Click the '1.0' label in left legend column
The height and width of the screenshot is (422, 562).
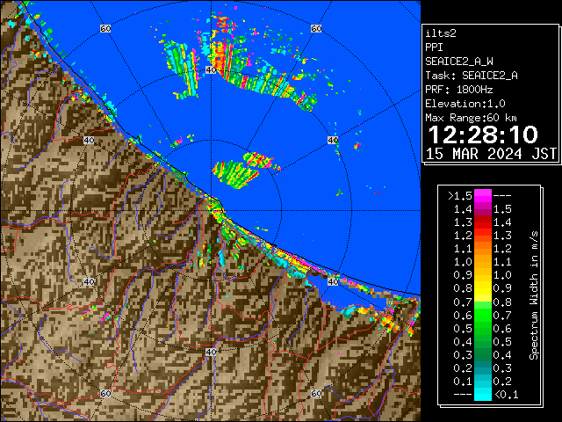pyautogui.click(x=463, y=262)
